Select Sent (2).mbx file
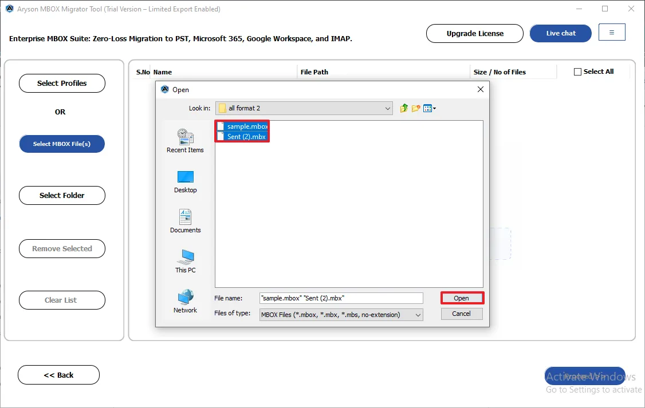645x408 pixels. 242,136
